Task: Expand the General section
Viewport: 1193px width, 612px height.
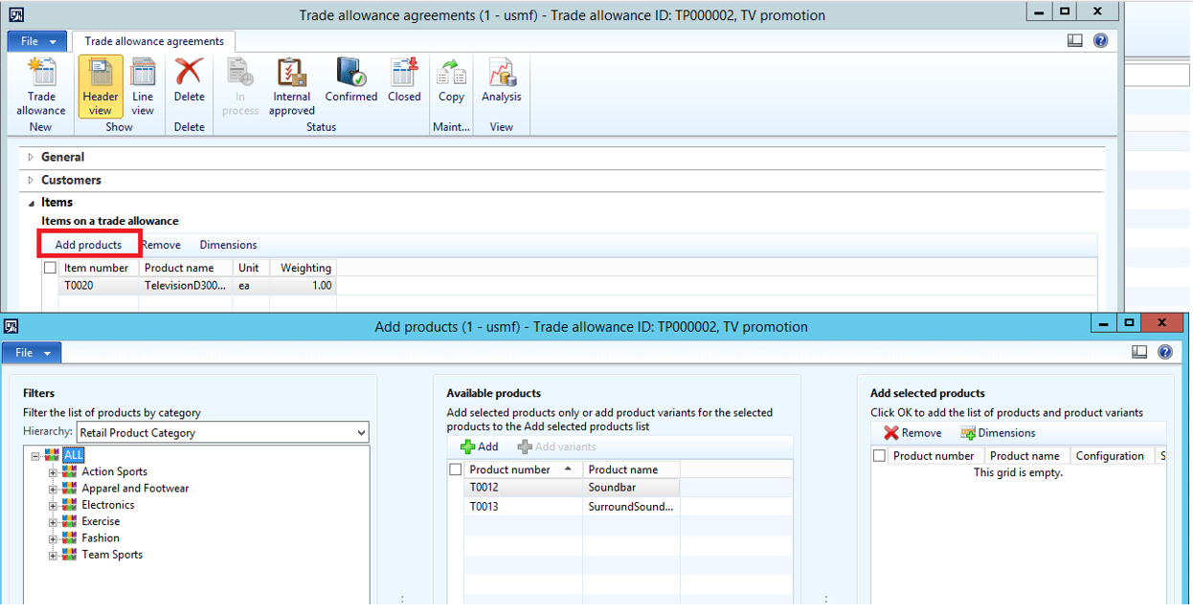Action: click(62, 157)
